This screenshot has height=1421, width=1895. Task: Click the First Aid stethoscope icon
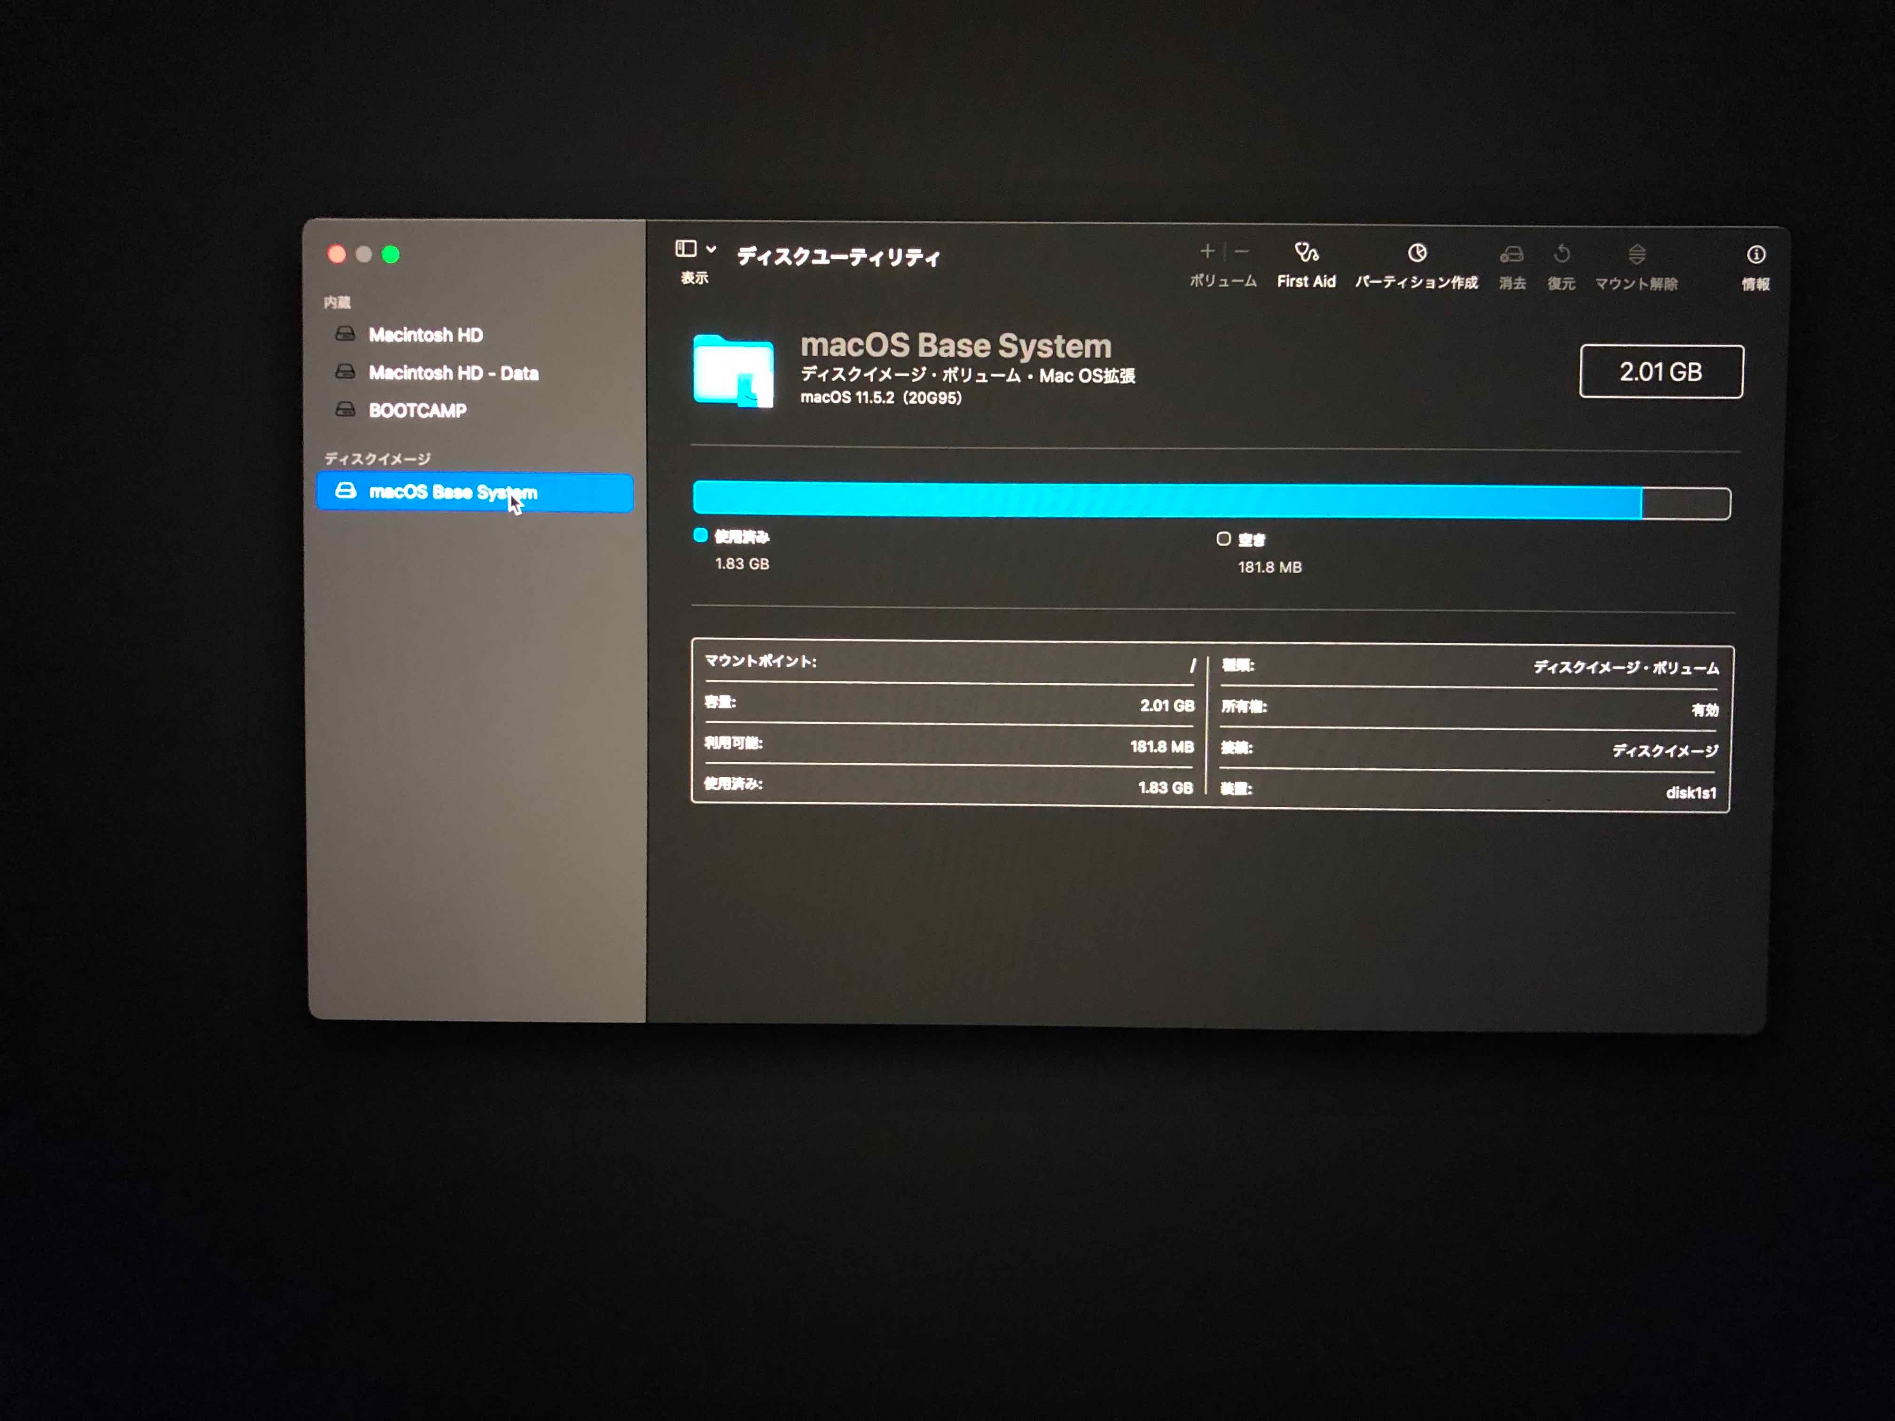click(1306, 253)
